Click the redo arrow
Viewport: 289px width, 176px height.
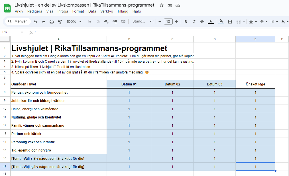point(44,22)
